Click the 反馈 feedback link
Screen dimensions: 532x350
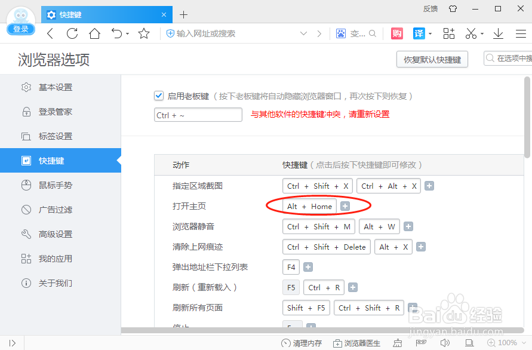click(430, 9)
